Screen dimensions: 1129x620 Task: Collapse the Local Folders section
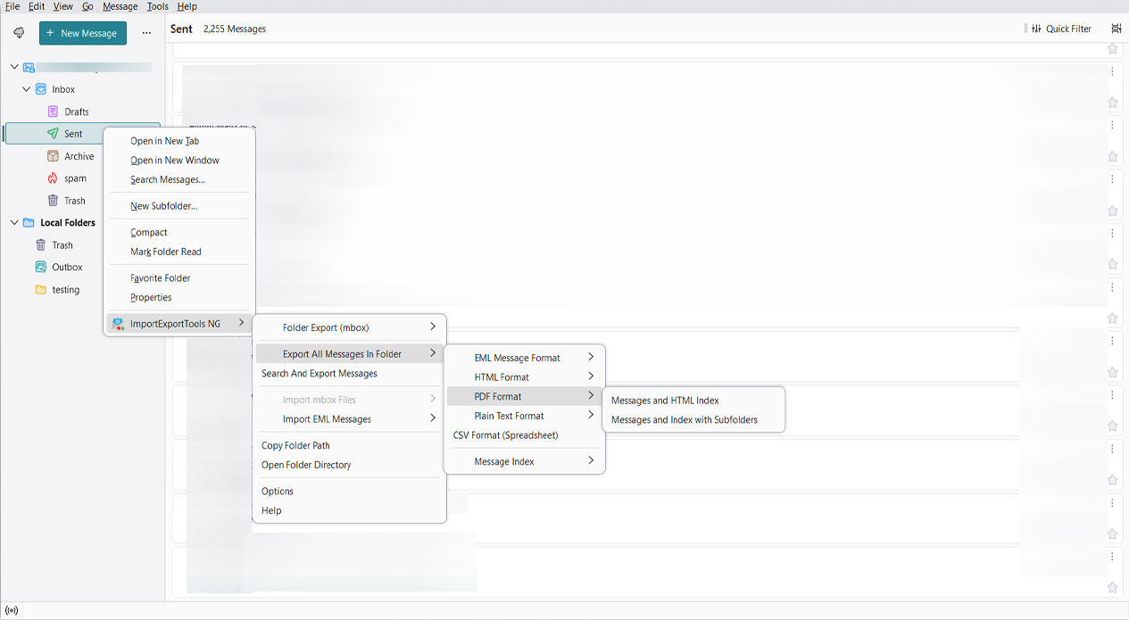(13, 222)
